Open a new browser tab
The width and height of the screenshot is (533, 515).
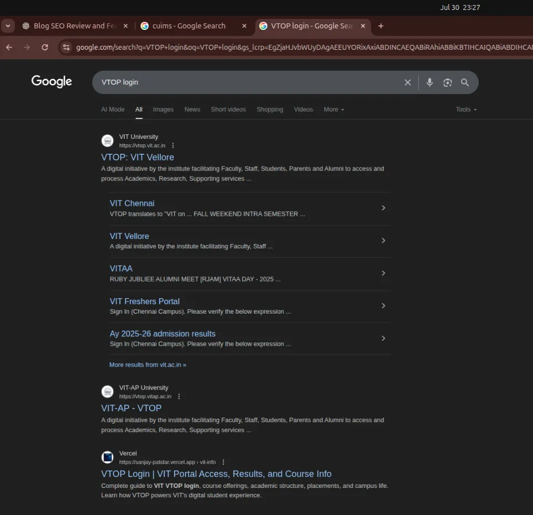coord(381,26)
